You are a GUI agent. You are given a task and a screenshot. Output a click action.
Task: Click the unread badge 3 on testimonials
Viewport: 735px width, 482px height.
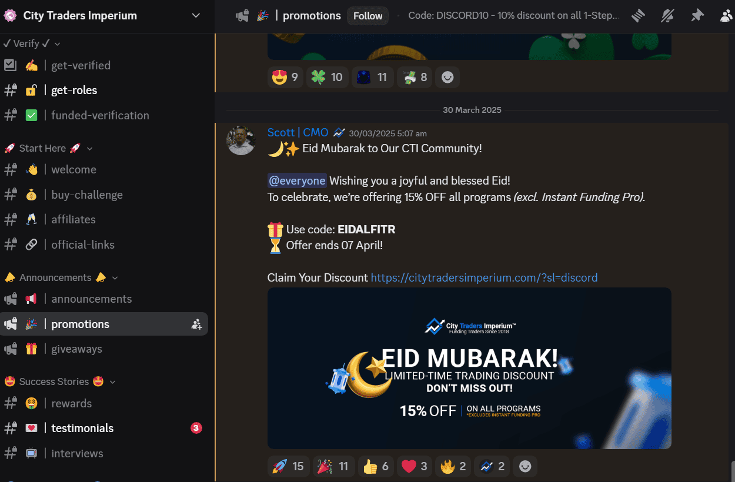(x=196, y=428)
